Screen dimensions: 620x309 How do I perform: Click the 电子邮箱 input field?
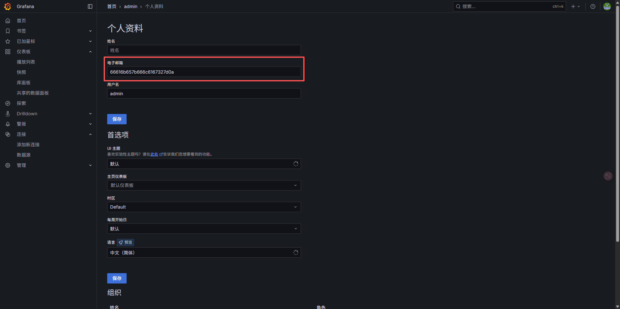pos(204,72)
